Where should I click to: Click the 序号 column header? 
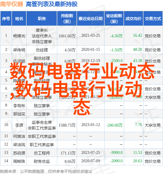(x=6, y=18)
